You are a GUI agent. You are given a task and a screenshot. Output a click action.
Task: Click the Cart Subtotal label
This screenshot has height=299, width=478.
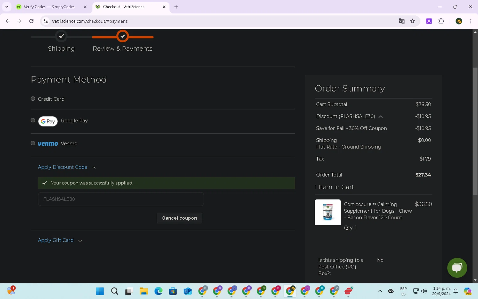click(x=331, y=104)
